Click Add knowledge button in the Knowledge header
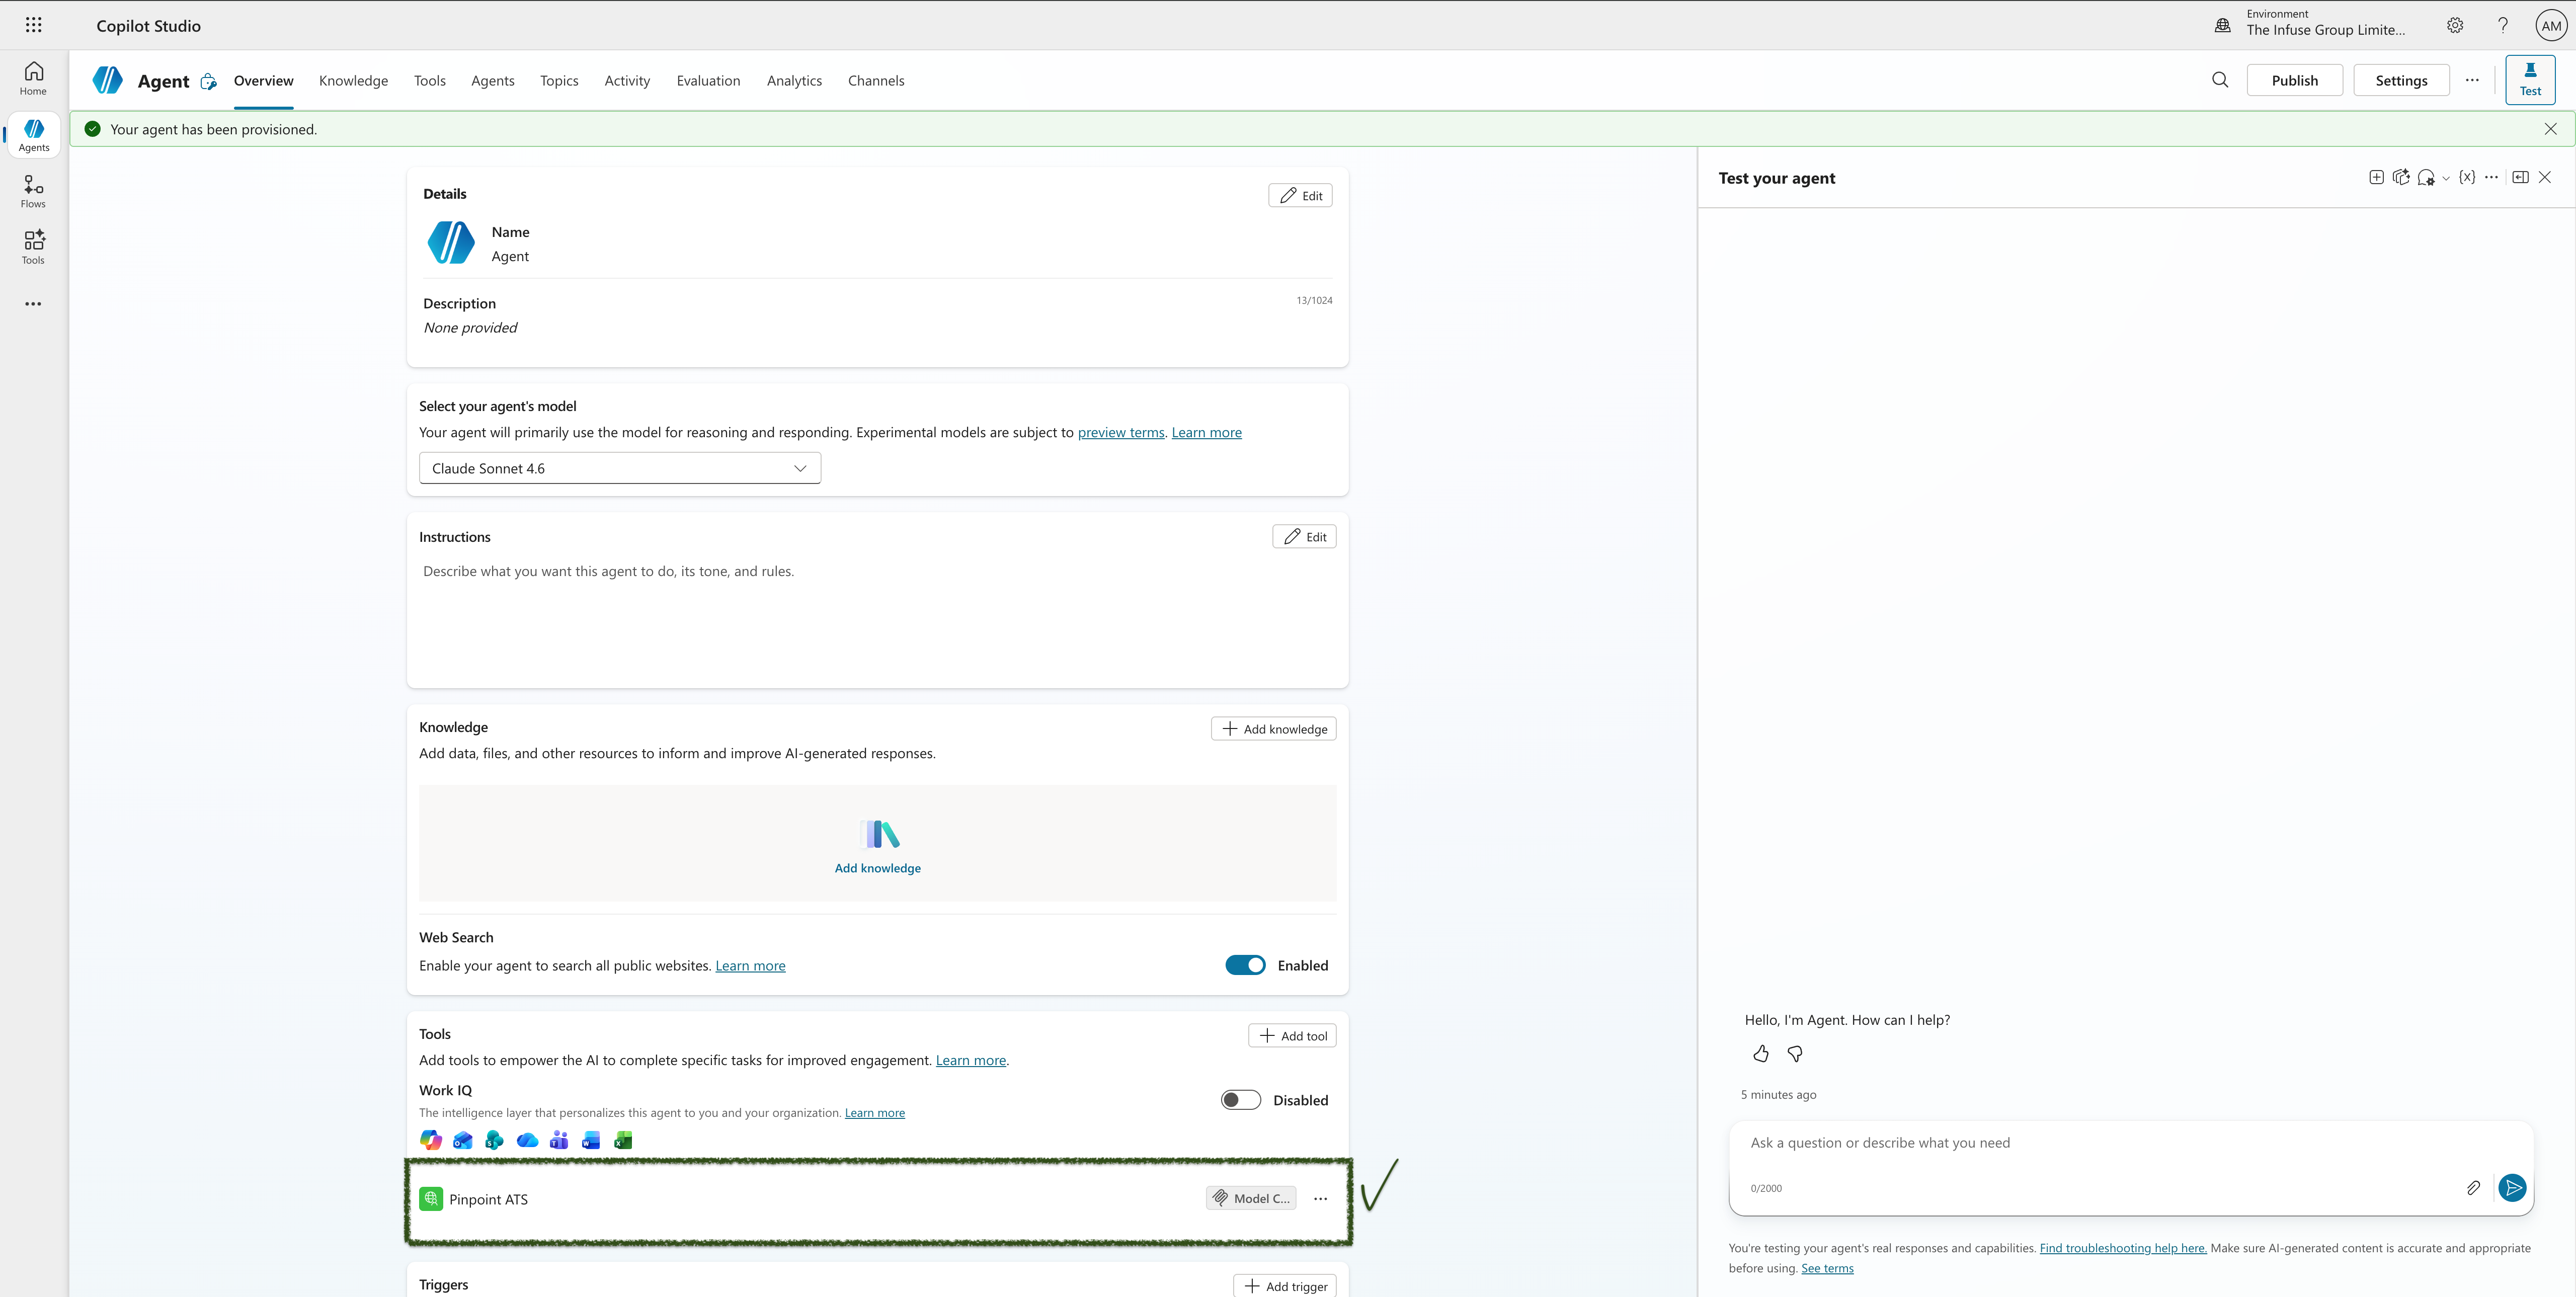The image size is (2576, 1297). tap(1273, 729)
